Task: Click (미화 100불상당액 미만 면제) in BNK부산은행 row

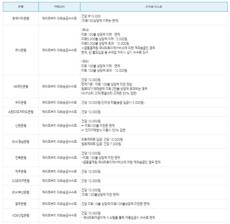Action: click(x=100, y=194)
